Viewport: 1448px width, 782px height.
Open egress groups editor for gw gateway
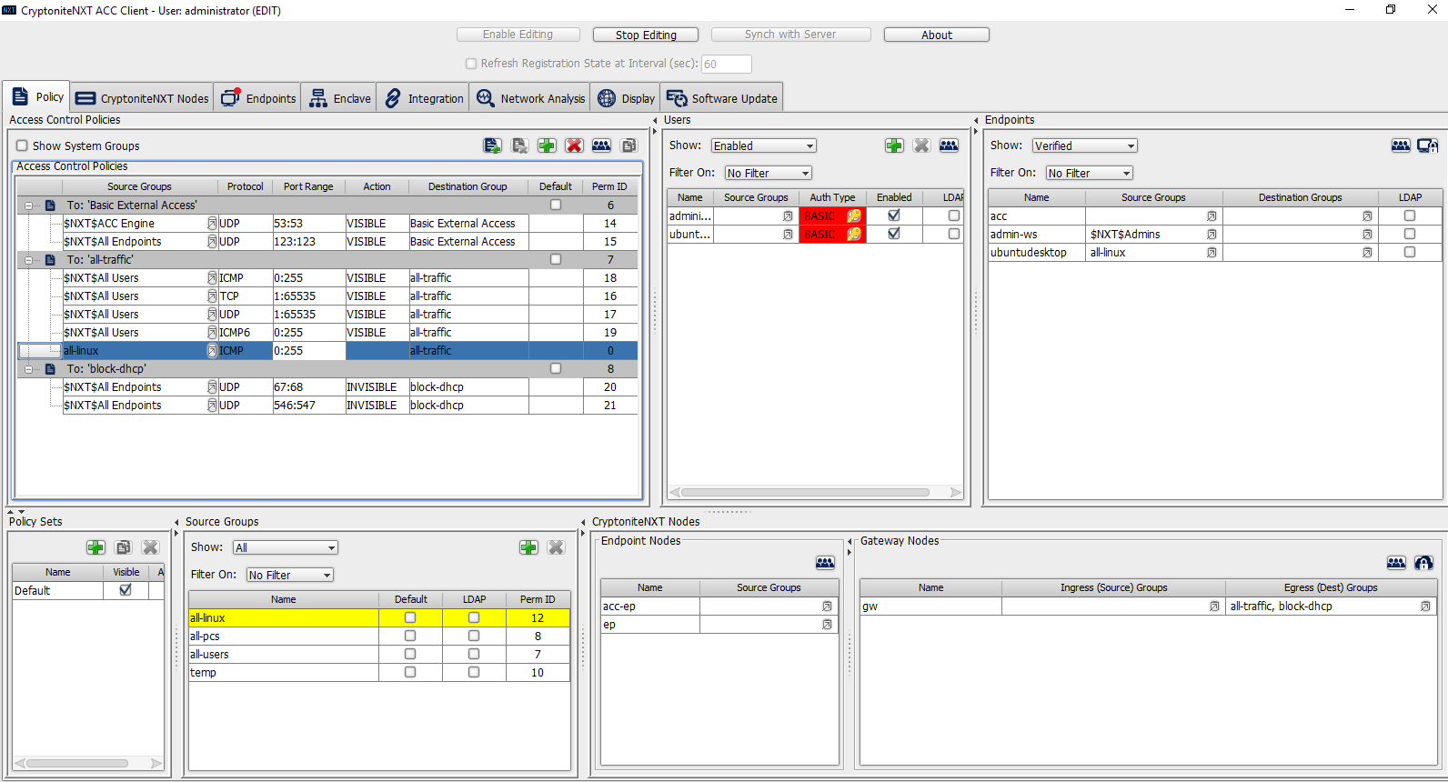click(1425, 607)
